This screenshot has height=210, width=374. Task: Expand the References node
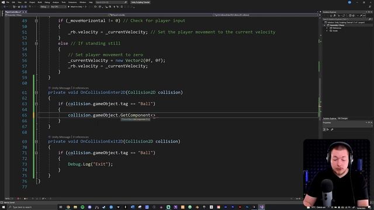(x=327, y=28)
